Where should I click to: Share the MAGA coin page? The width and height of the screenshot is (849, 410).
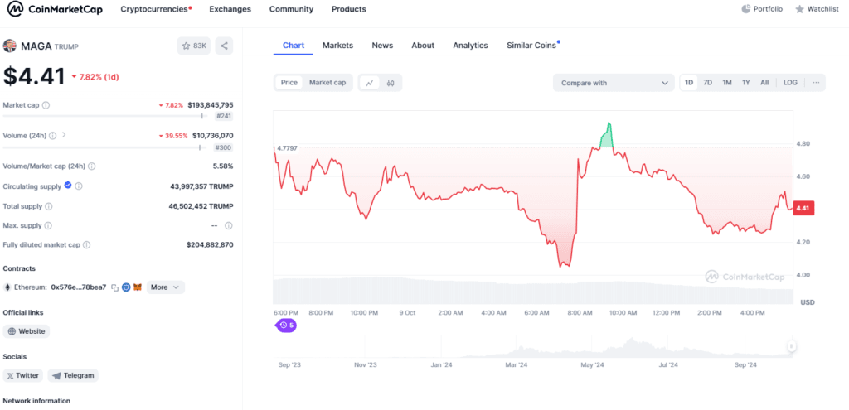tap(224, 46)
